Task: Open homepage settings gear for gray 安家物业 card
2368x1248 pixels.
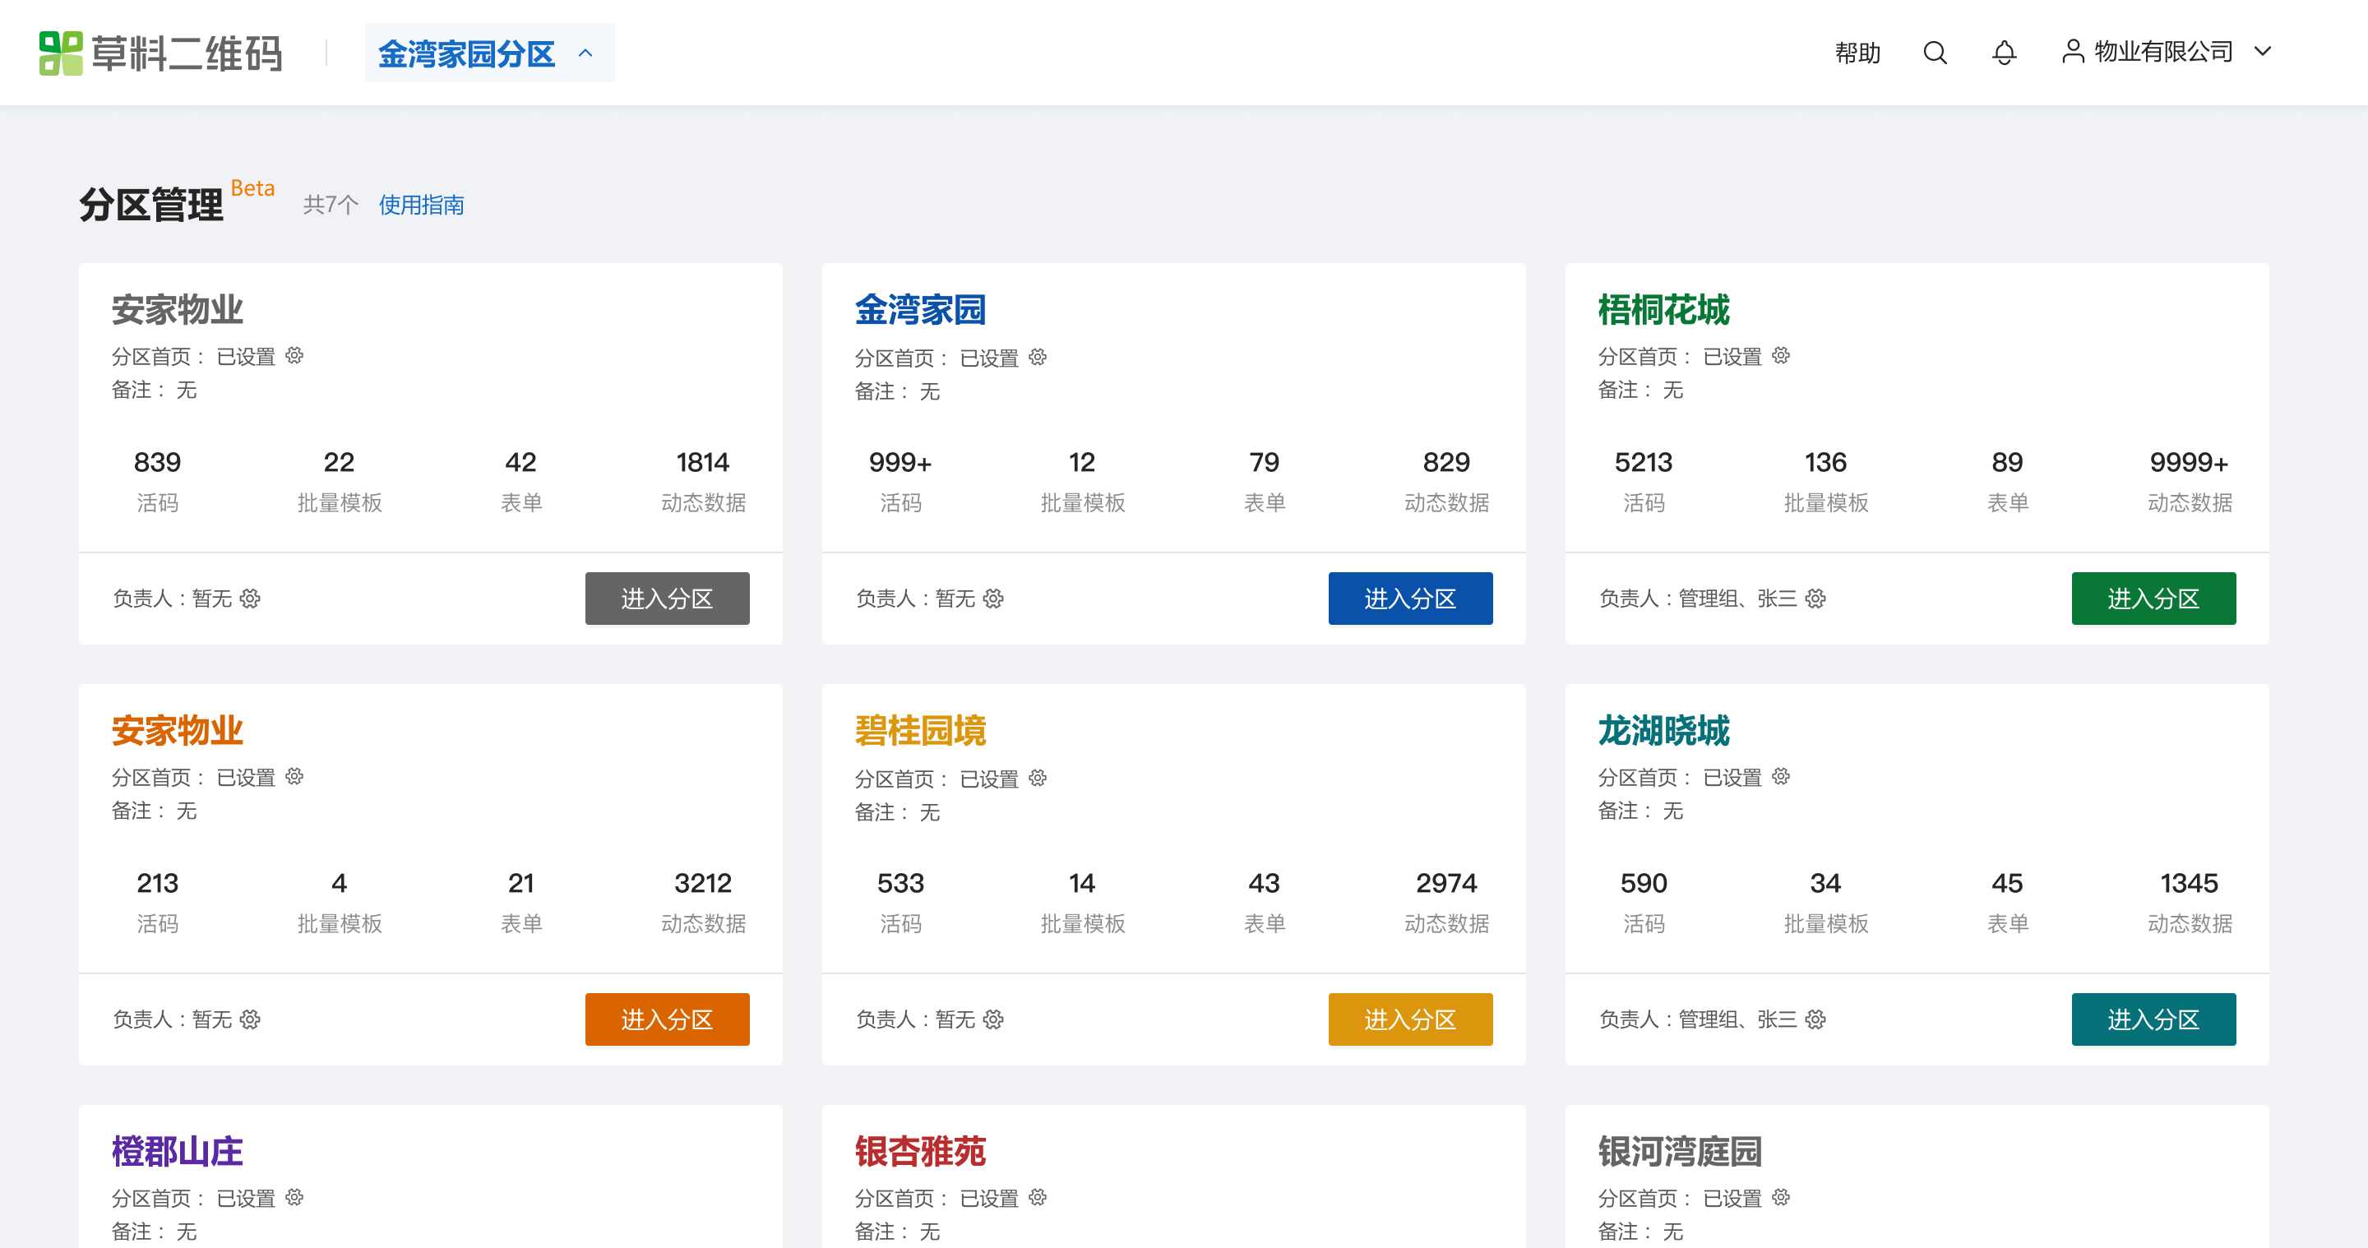Action: 294,356
